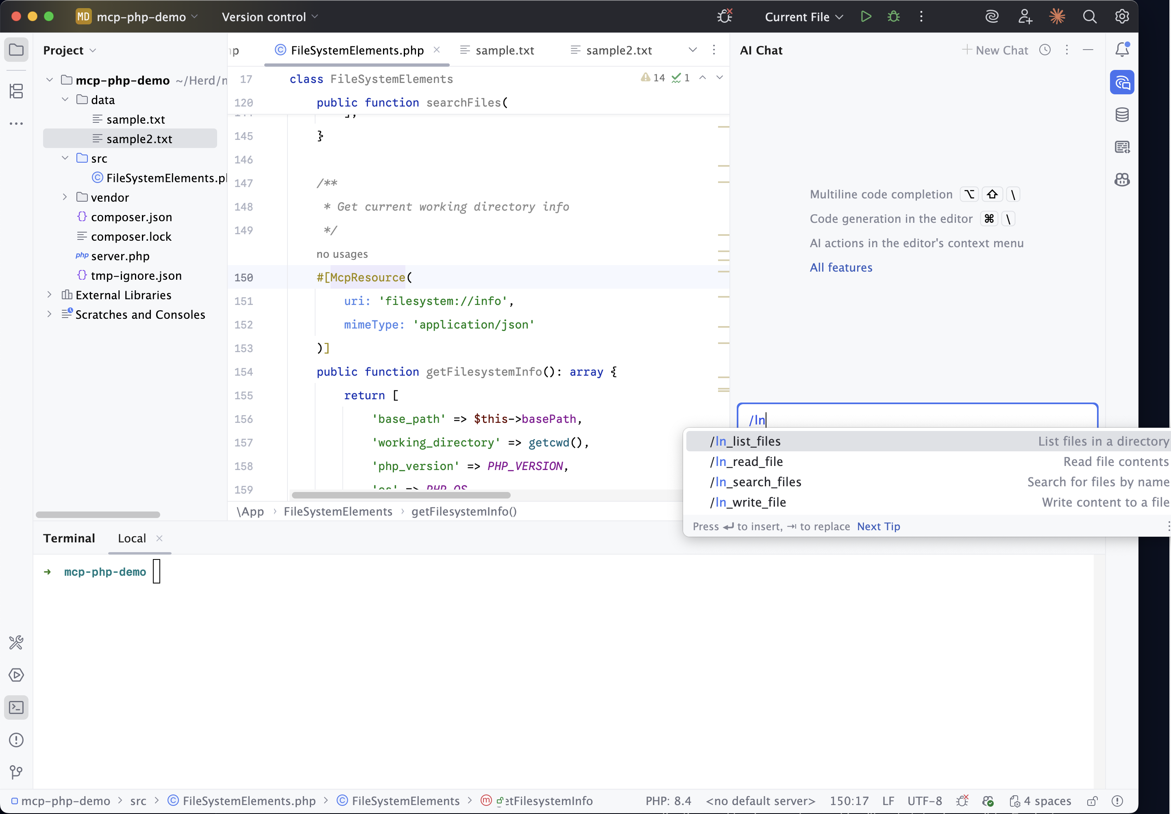This screenshot has width=1171, height=814.
Task: Open the more tool windows ellipsis
Action: [16, 124]
